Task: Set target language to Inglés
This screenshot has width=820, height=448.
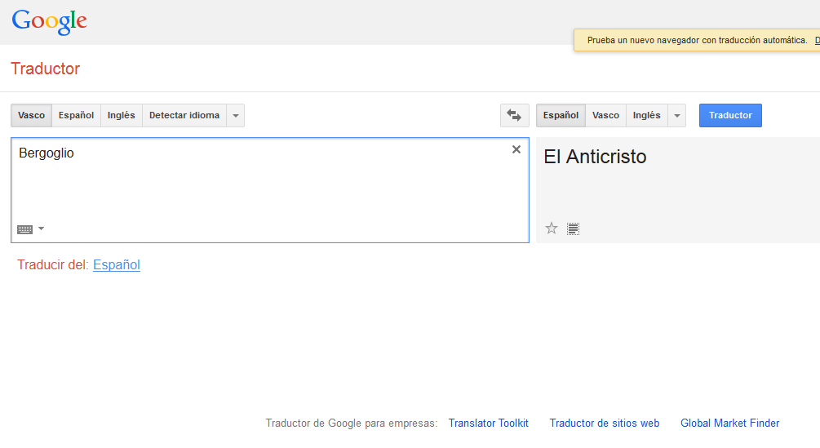Action: click(646, 116)
